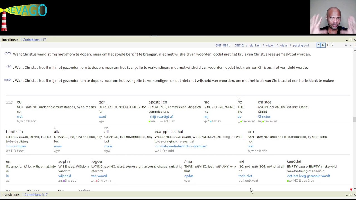Click the Dutch gloss '(hij)-vaardigt-af'
The height and width of the screenshot is (200, 356).
click(161, 117)
